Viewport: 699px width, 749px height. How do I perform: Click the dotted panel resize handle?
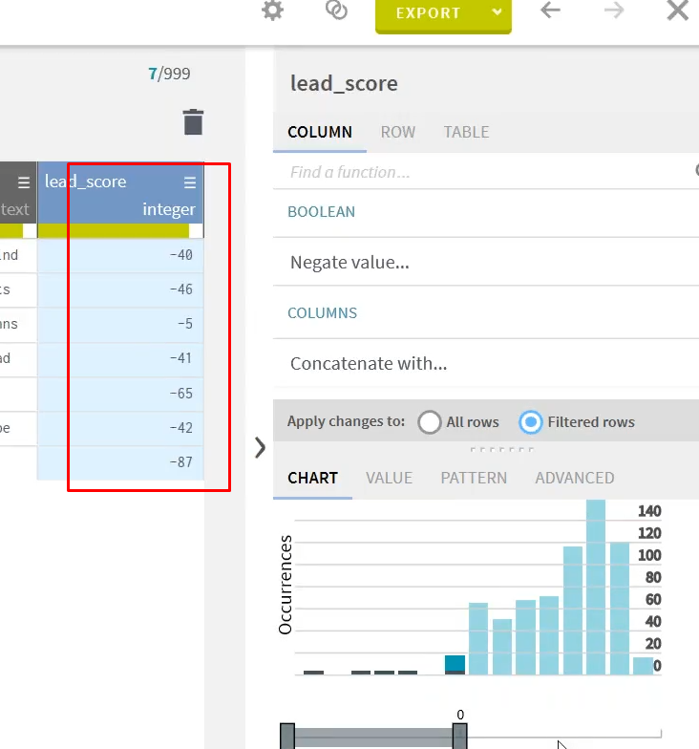502,449
